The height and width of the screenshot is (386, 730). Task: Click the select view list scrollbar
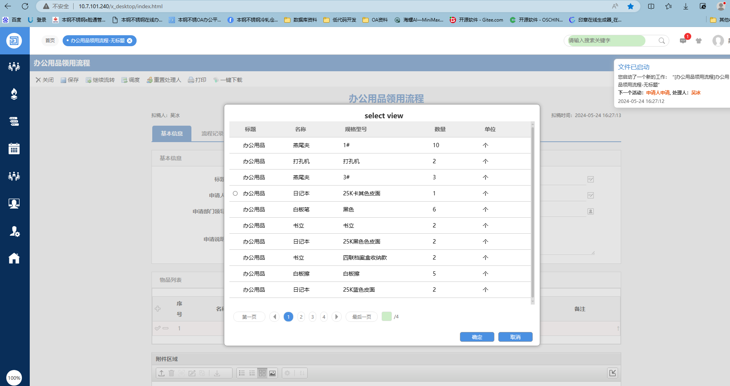(532, 211)
